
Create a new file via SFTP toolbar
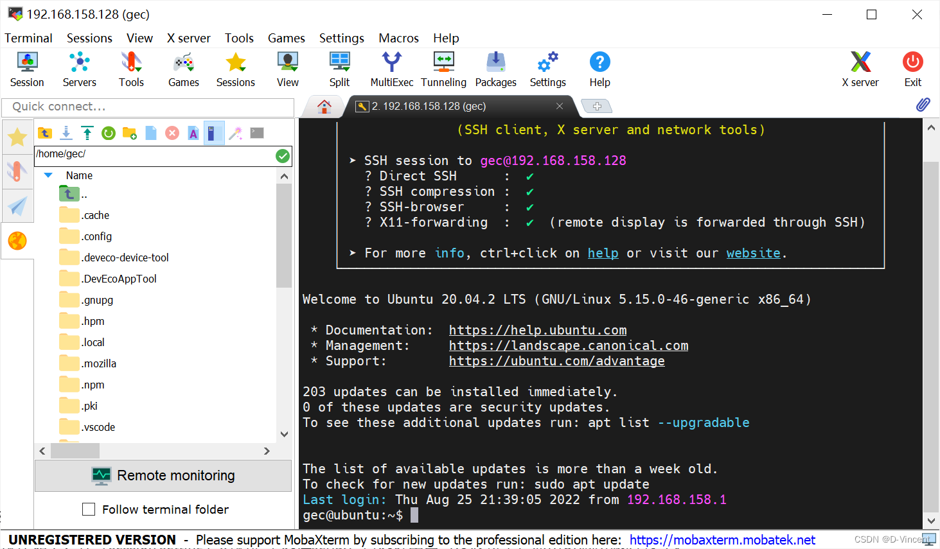[151, 133]
